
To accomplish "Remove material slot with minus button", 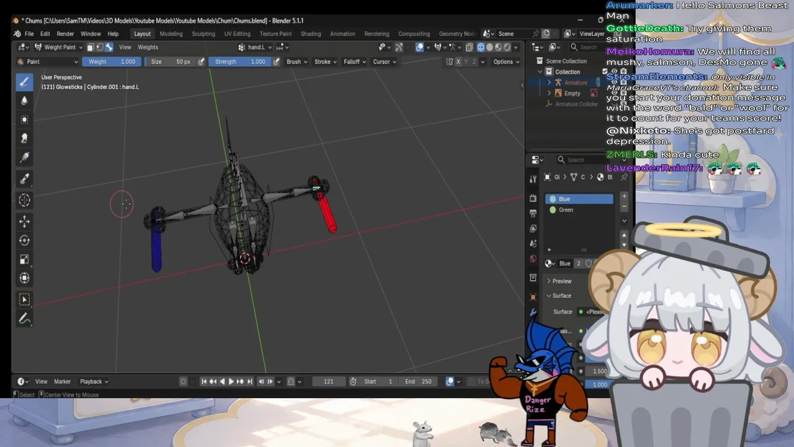I will coord(624,206).
